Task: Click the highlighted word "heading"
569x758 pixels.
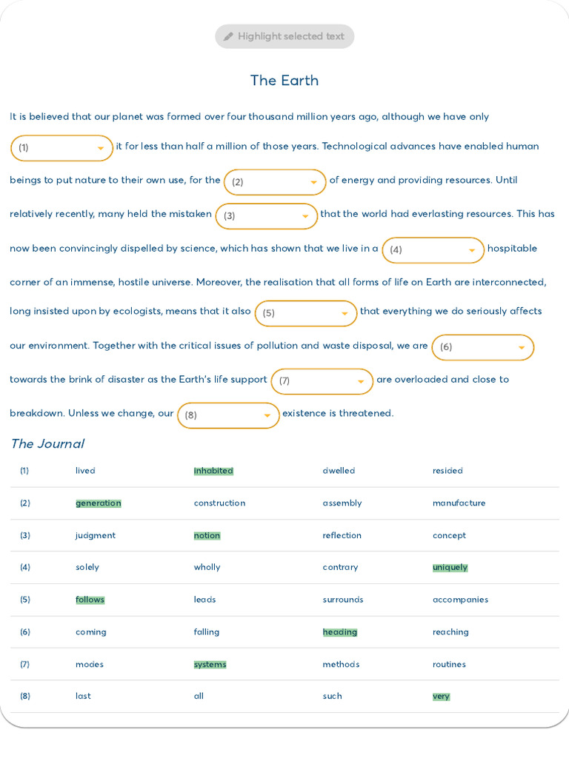Action: click(340, 632)
